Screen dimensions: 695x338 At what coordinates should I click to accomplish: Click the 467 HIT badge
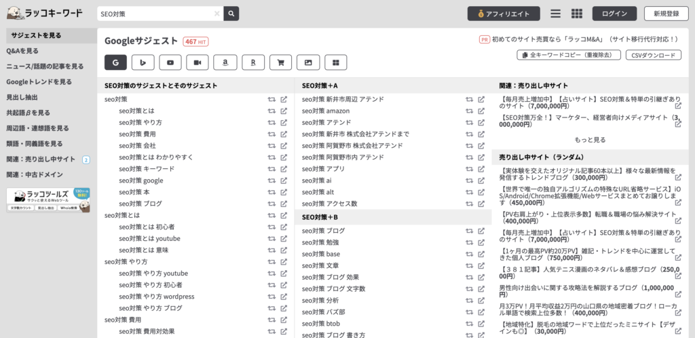196,41
